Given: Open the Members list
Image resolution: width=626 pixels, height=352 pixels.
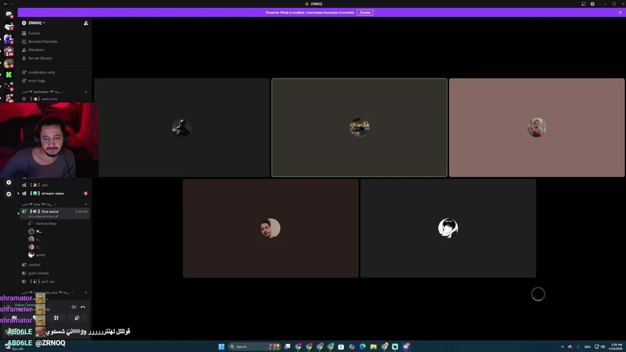Looking at the screenshot, I should tap(55, 50).
